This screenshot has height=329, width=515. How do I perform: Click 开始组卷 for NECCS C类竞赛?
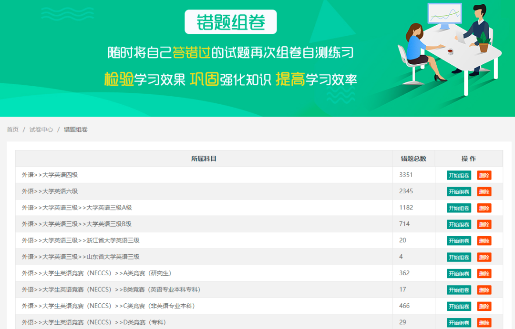(459, 306)
